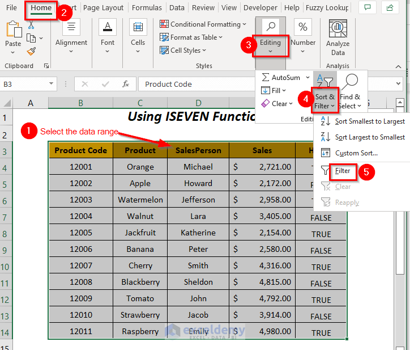Click the Copy icon
The width and height of the screenshot is (410, 350).
31,38
